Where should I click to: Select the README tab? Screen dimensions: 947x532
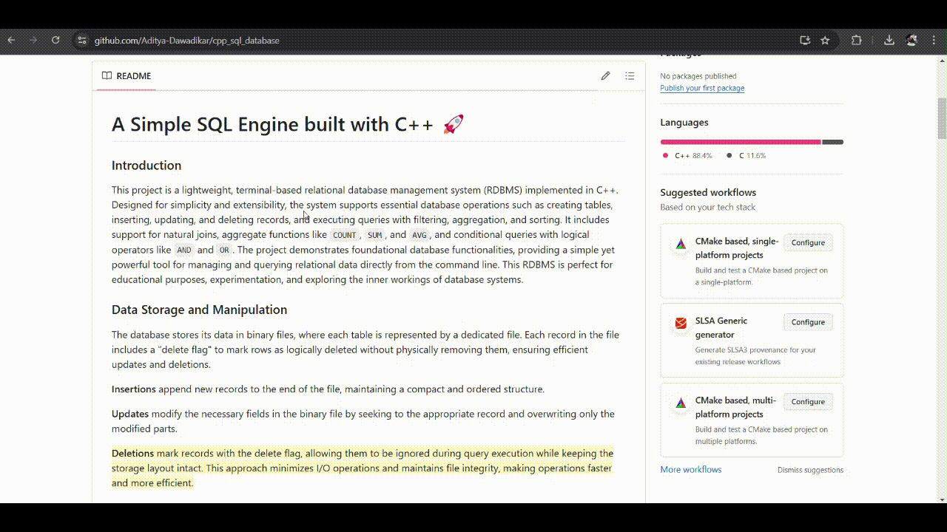[127, 76]
